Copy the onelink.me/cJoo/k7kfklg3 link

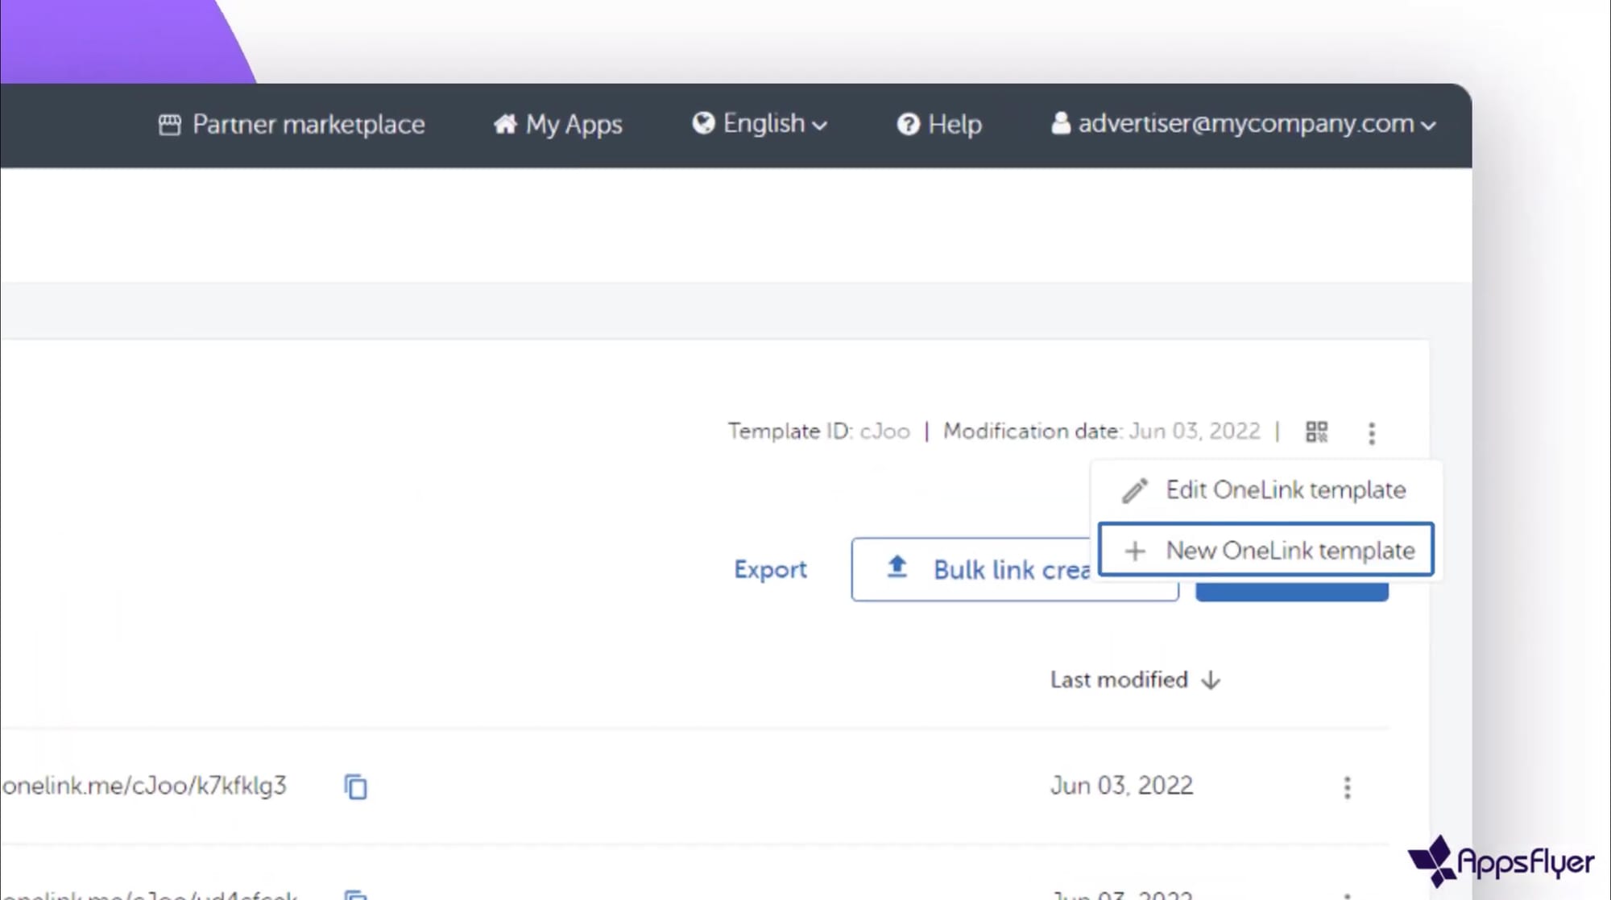pyautogui.click(x=355, y=786)
